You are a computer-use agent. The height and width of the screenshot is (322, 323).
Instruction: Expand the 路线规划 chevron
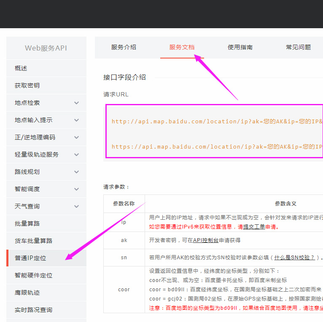[x=76, y=172]
